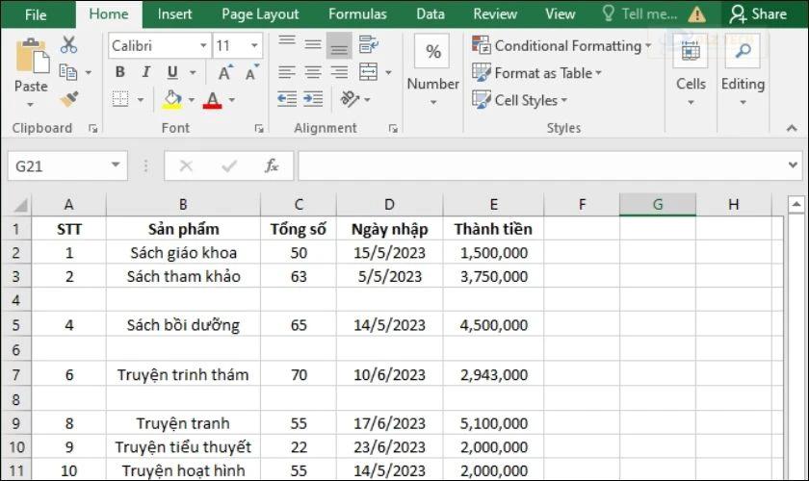Image resolution: width=809 pixels, height=481 pixels.
Task: Click the vertical scrollbar up arrow
Action: (796, 204)
